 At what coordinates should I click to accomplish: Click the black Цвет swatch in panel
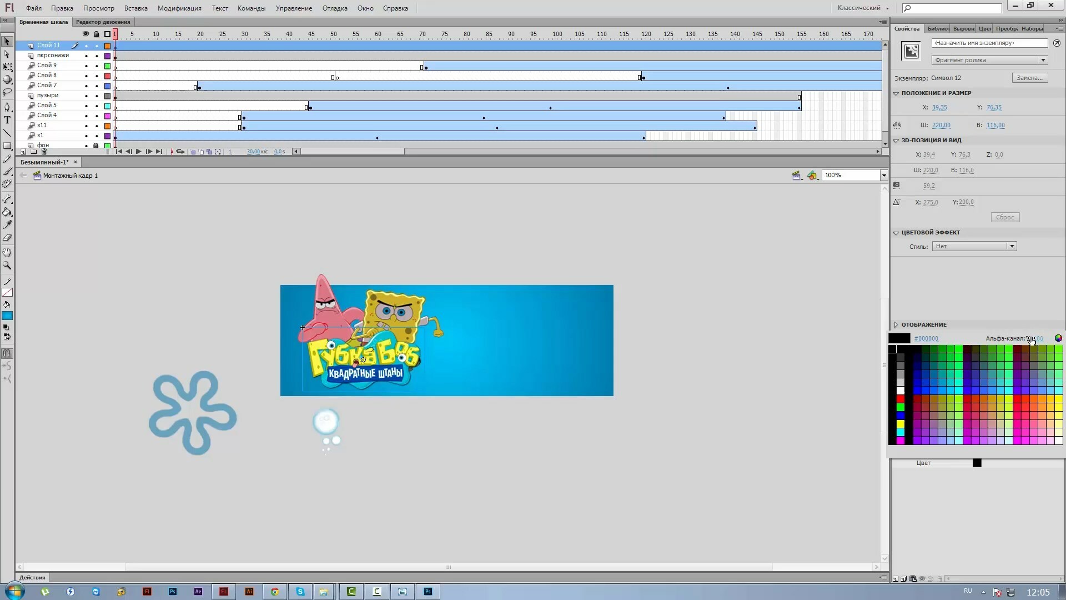coord(977,463)
